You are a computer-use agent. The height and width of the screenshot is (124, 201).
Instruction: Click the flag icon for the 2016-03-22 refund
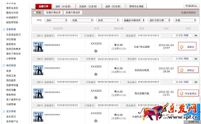(196, 59)
